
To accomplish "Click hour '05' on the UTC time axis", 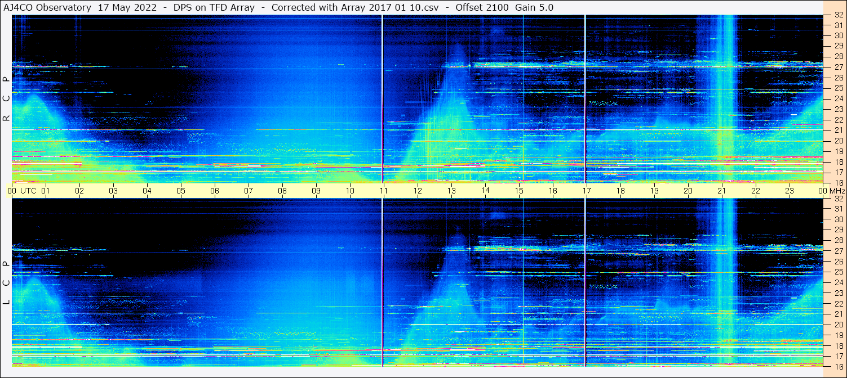I will click(x=181, y=191).
